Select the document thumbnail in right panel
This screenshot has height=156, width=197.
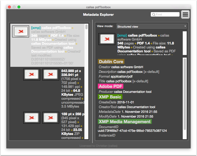[x=107, y=39]
